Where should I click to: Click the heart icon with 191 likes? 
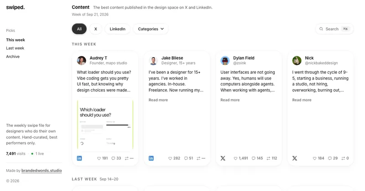coord(99,158)
